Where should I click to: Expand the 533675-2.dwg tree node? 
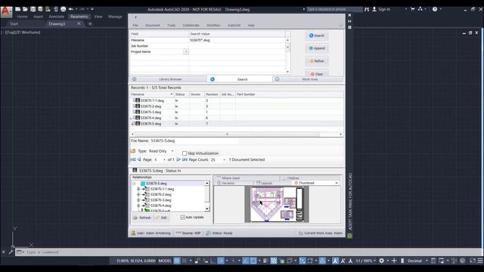138,195
